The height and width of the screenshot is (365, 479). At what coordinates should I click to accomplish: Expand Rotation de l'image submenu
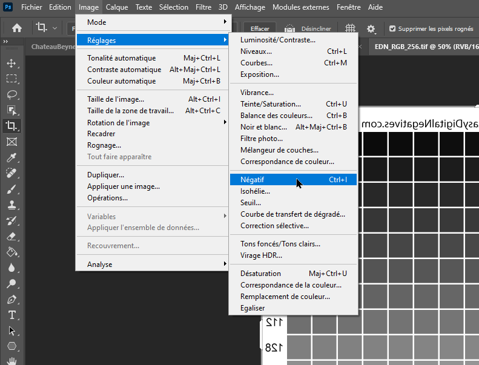tap(153, 122)
